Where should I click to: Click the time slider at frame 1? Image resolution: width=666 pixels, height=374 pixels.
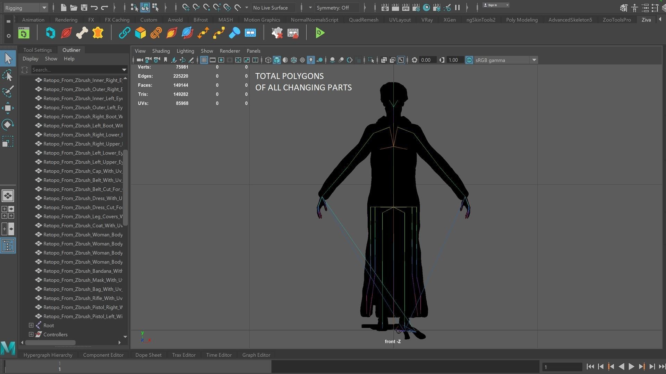pyautogui.click(x=59, y=366)
